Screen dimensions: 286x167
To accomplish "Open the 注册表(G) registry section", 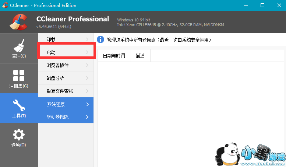I will [x=19, y=79].
